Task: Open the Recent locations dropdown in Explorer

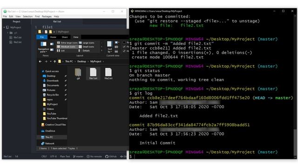Action: coord(51,61)
